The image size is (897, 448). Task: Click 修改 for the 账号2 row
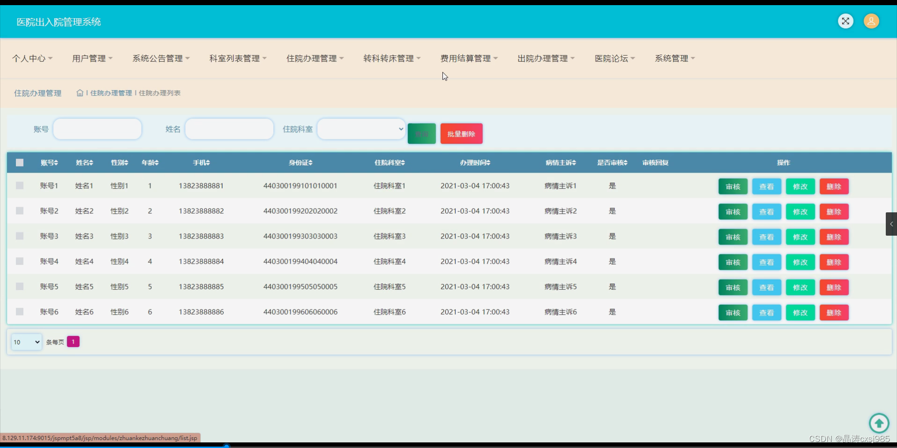[800, 212]
